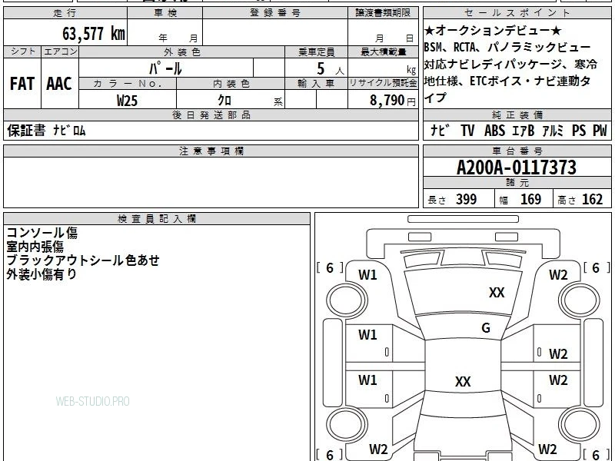Click the ブラックアウトシール色あせ inspector note
This screenshot has height=461, width=615.
[83, 260]
